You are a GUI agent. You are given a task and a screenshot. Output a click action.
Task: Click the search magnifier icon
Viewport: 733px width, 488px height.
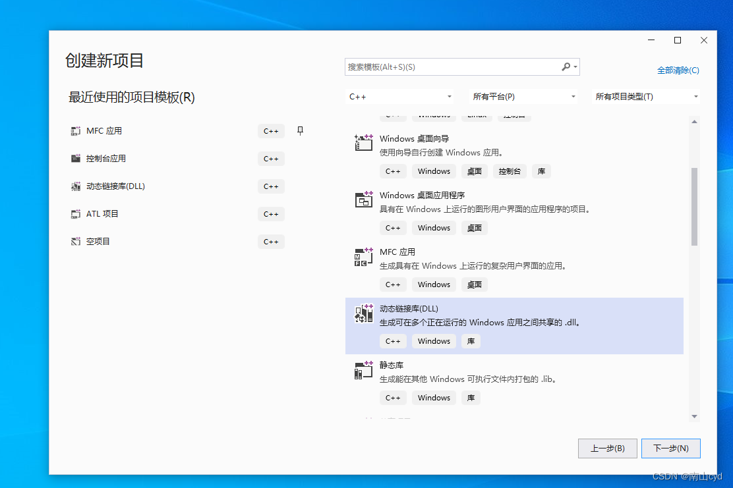click(566, 67)
